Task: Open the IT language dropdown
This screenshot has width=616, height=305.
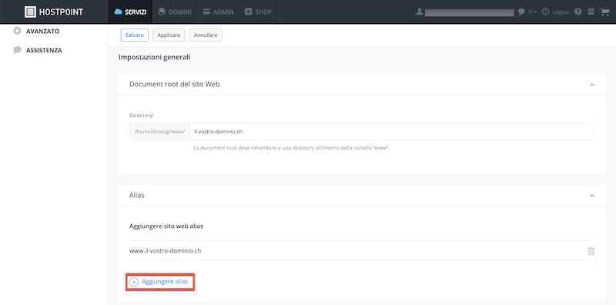Action: (532, 12)
